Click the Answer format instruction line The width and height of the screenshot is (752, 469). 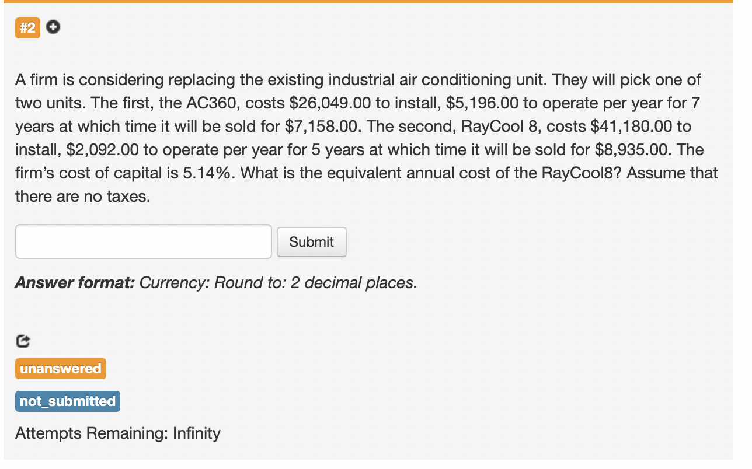216,282
